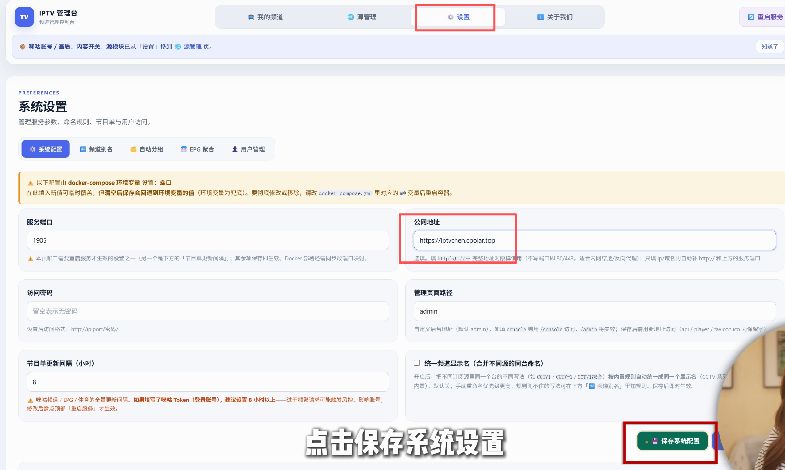
Task: Click 节目单更新间隔 hours input
Action: pos(208,382)
